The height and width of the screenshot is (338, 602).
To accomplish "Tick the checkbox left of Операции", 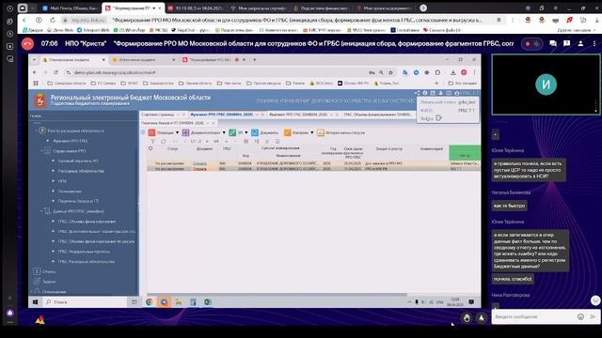I will coord(143,132).
